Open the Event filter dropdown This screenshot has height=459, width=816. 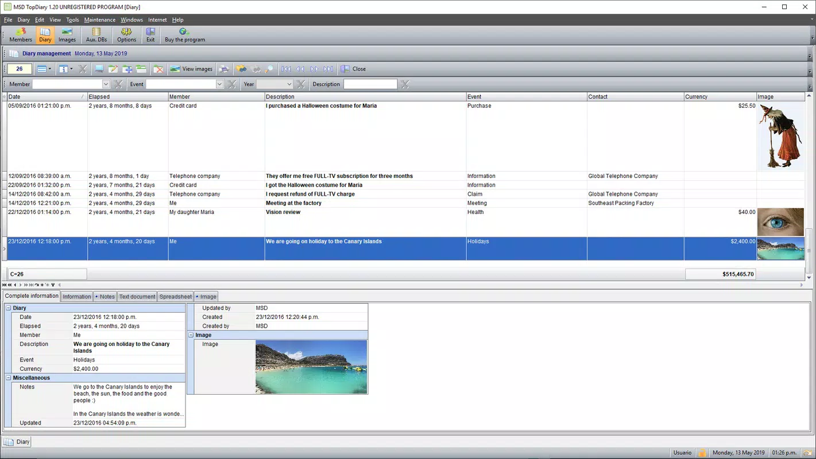tap(219, 84)
